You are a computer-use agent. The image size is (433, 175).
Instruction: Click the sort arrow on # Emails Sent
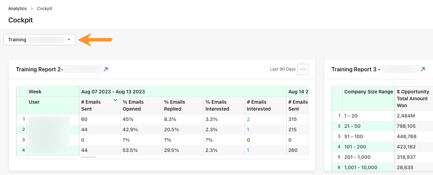(x=115, y=100)
